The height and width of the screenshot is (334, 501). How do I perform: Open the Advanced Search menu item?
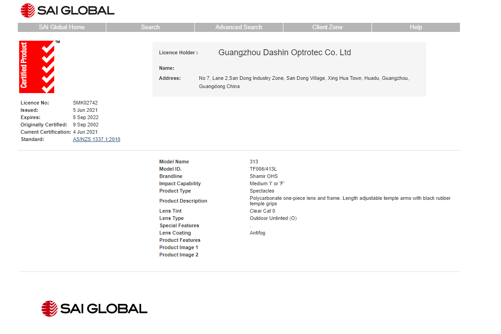point(239,27)
